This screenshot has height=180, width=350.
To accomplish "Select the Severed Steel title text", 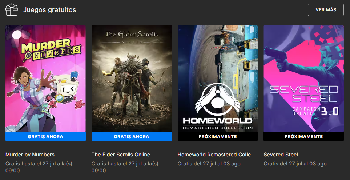I will [x=281, y=155].
